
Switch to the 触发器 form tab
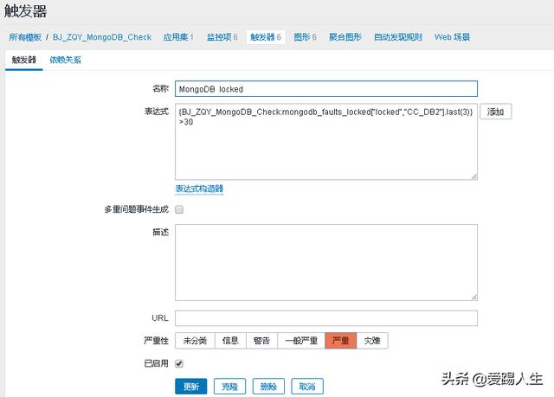[24, 60]
